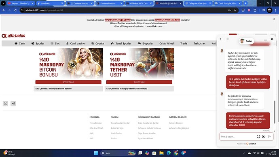This screenshot has width=279, height=157.
Task: Open the Chrome profile avatar
Action: tap(270, 11)
